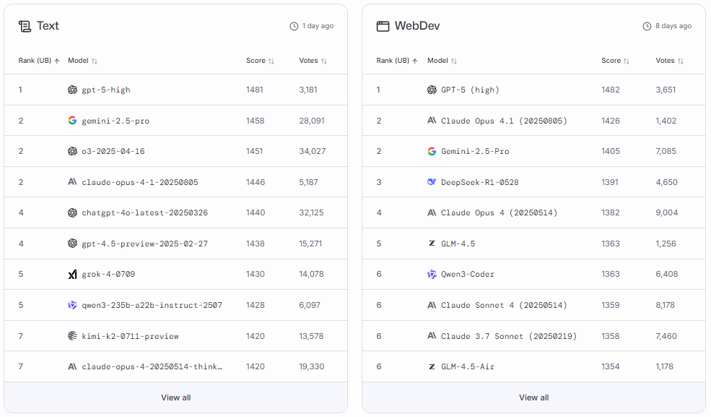Select GLM-4.5-Air model name
Image resolution: width=711 pixels, height=417 pixels.
pyautogui.click(x=468, y=366)
